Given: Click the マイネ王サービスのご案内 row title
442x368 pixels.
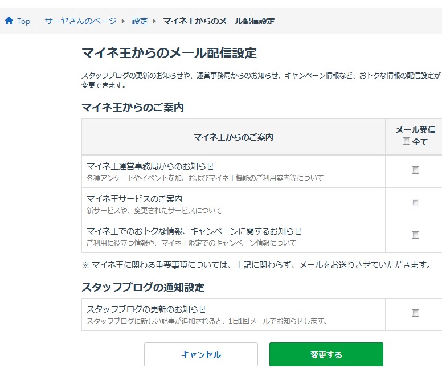Looking at the screenshot, I should (134, 199).
